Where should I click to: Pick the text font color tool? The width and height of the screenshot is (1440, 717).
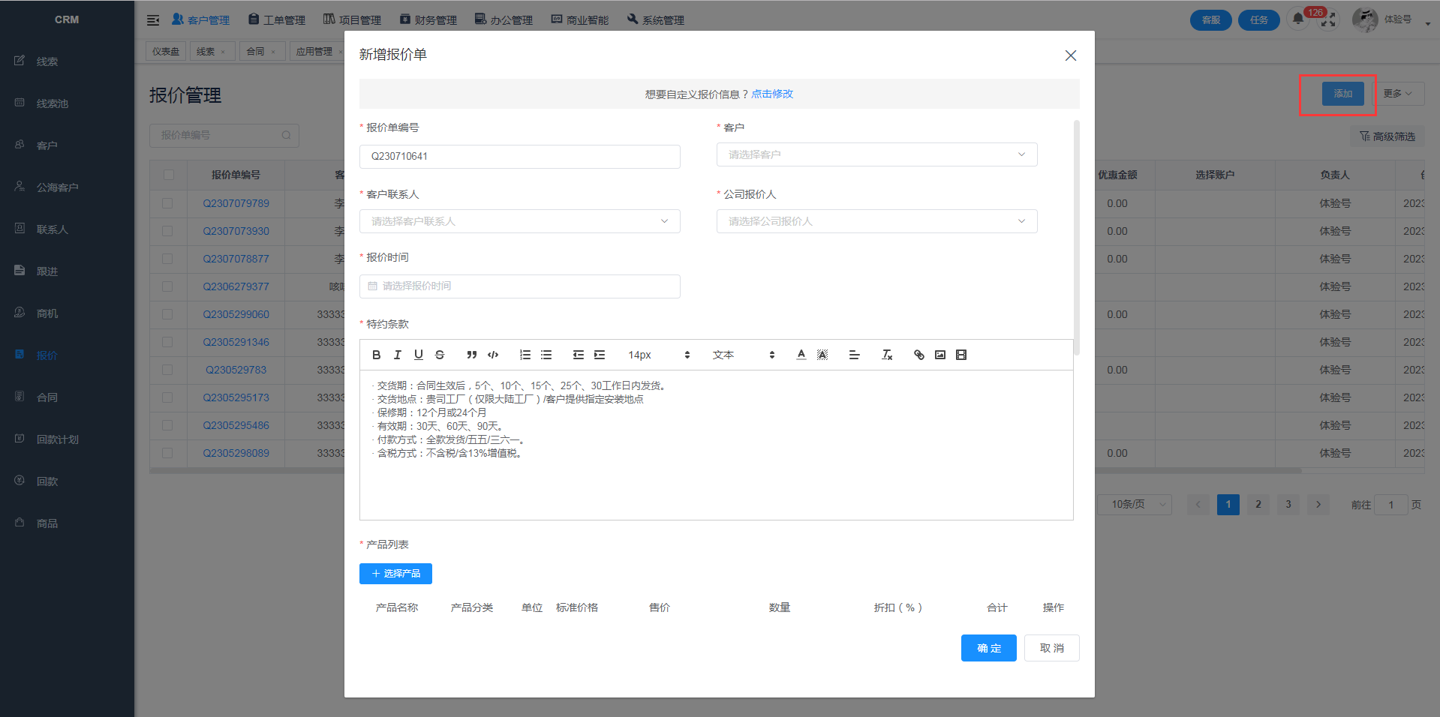801,355
